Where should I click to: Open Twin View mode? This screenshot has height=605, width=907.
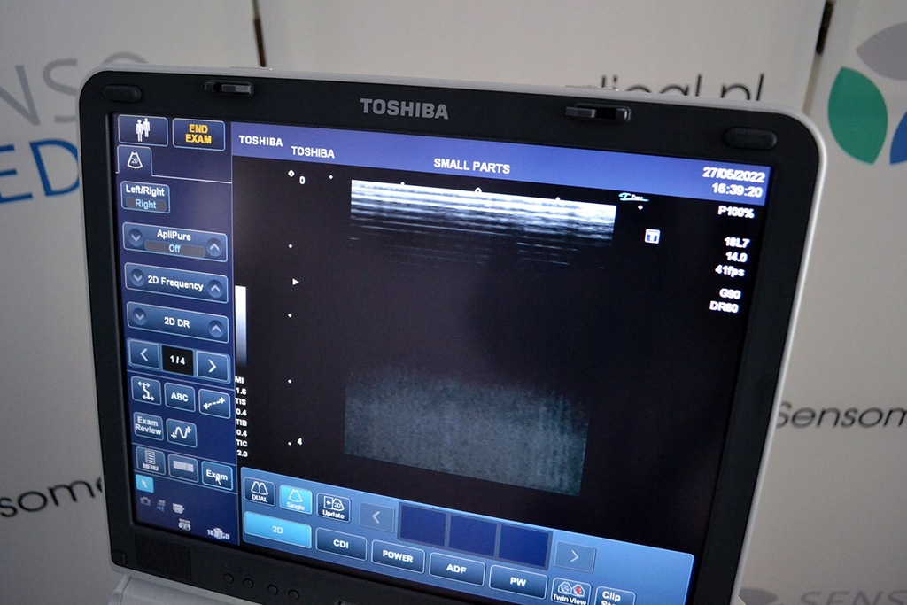click(x=570, y=593)
